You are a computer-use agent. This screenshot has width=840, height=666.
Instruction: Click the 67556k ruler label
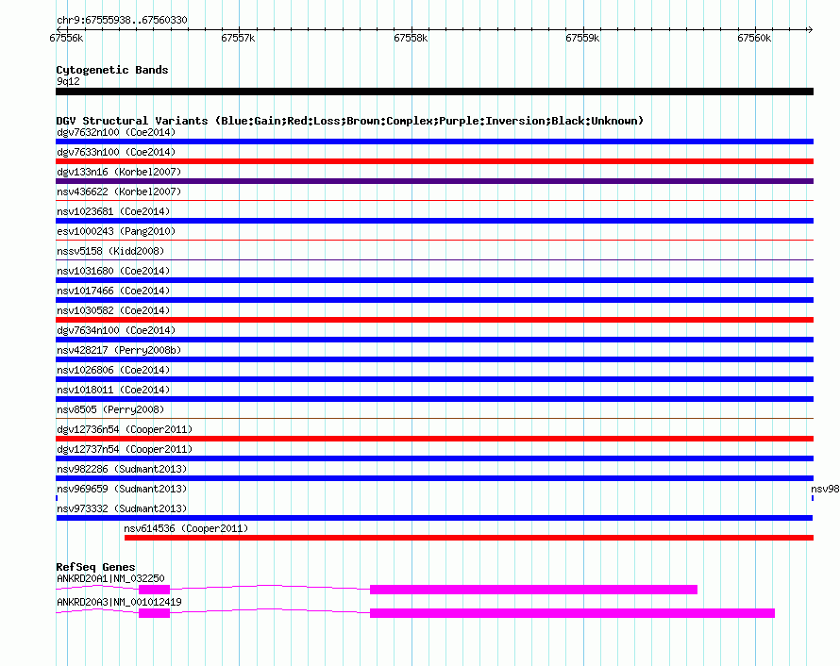(66, 38)
